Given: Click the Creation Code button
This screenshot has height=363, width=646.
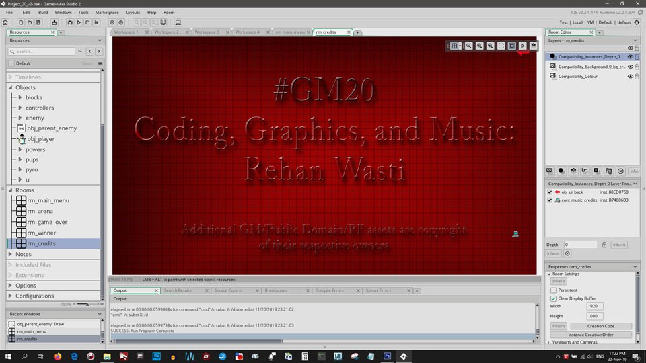Looking at the screenshot, I should point(601,326).
